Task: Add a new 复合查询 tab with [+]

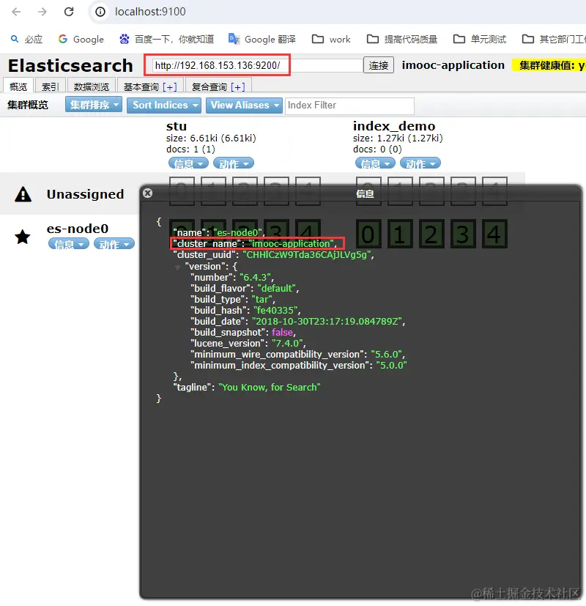Action: tap(237, 87)
